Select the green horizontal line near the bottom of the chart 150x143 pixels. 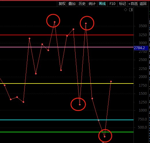[67, 132]
